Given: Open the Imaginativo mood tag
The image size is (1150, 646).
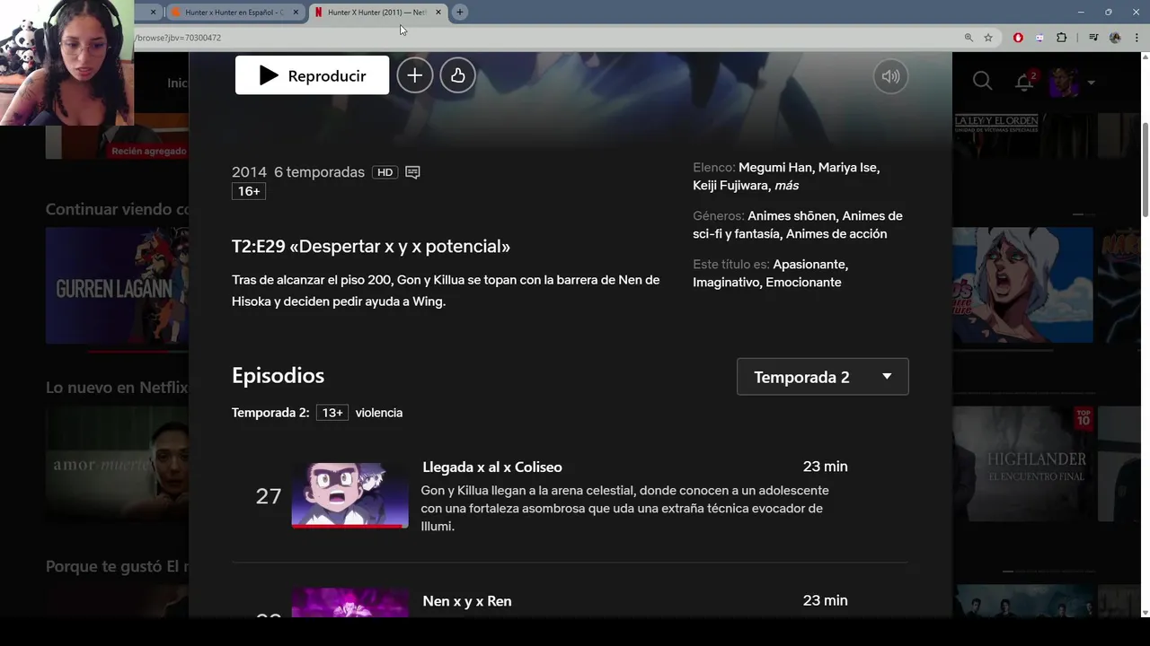Looking at the screenshot, I should [727, 283].
